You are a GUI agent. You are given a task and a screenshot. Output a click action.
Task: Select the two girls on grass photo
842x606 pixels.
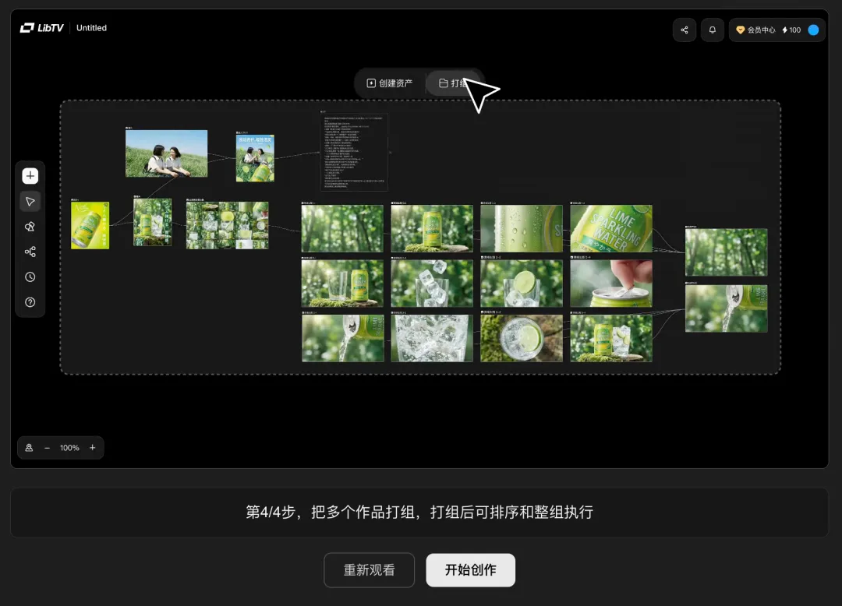167,153
